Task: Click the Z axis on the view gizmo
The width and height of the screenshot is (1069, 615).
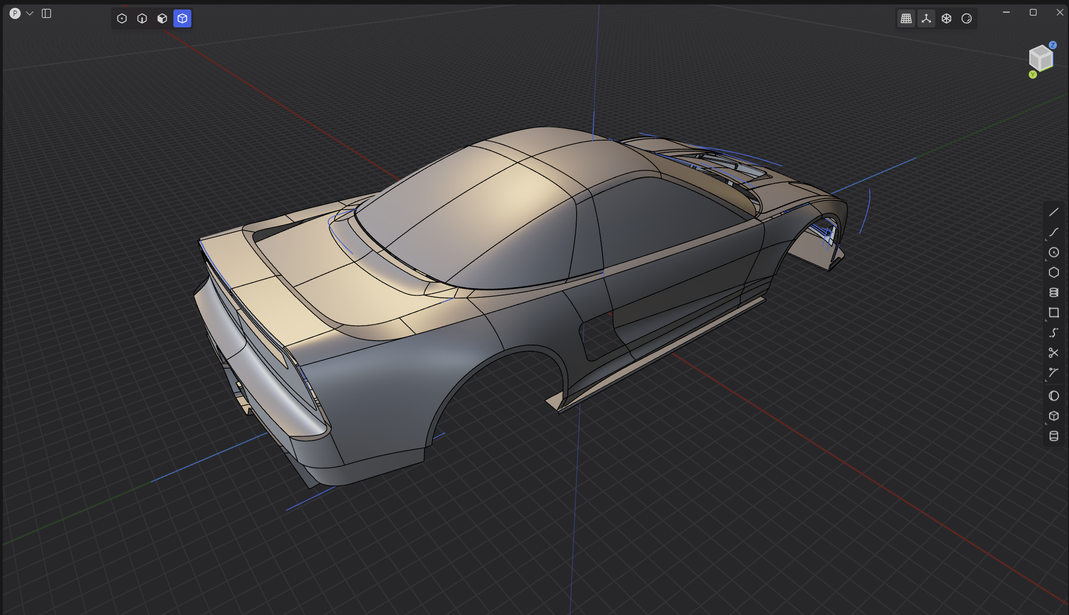Action: point(1053,45)
